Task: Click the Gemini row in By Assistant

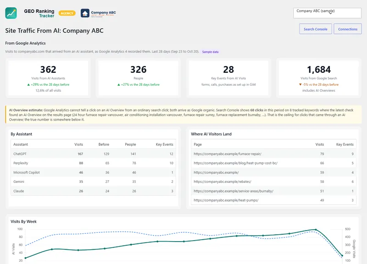Action: coord(93,181)
